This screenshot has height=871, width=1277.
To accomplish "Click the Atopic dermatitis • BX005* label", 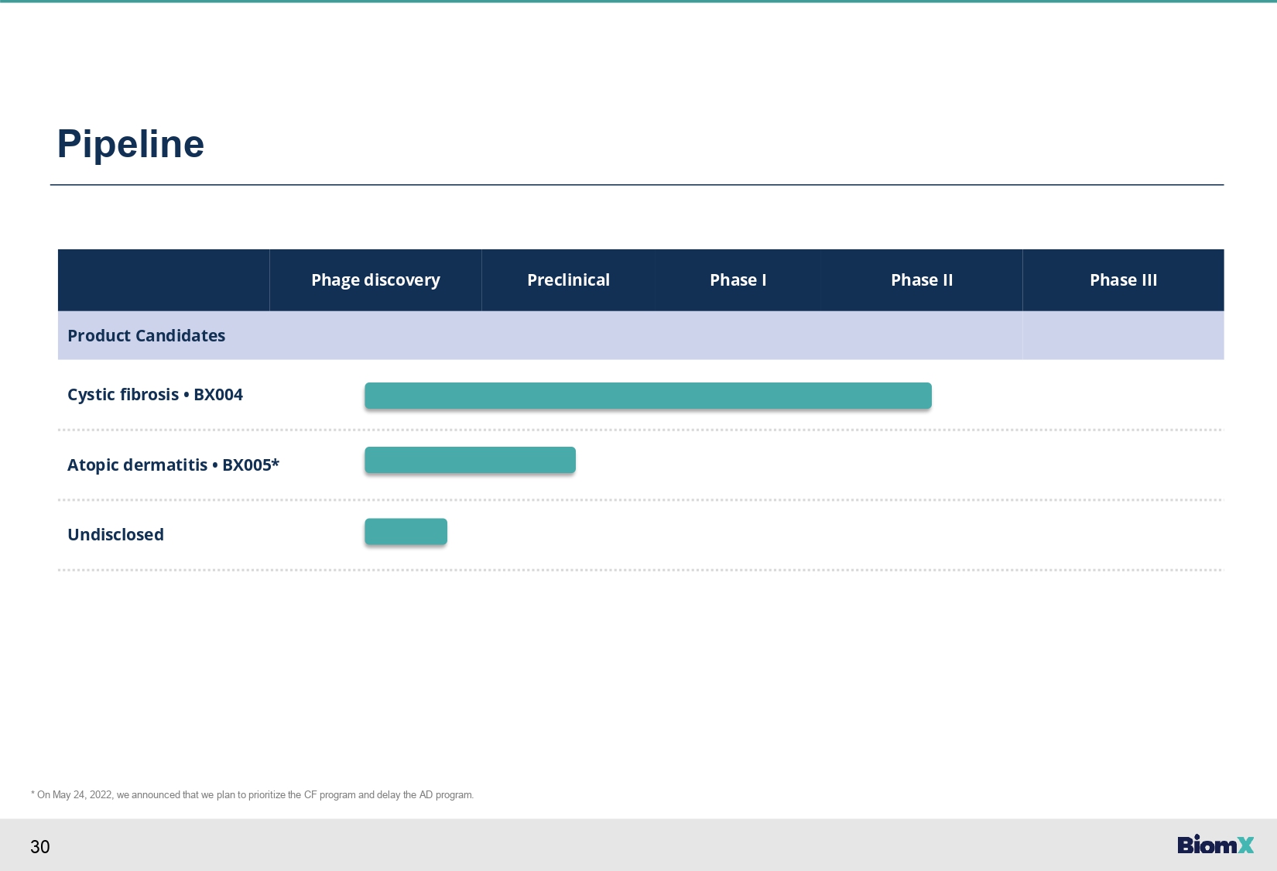I will coord(173,465).
